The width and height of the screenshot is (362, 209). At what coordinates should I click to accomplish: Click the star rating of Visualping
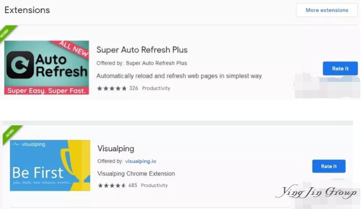112,186
